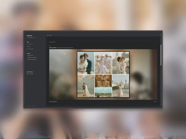Image resolution: width=186 pixels, height=139 pixels.
Task: Click the envelope icon beside Contact Me
Action: [x=27, y=49]
